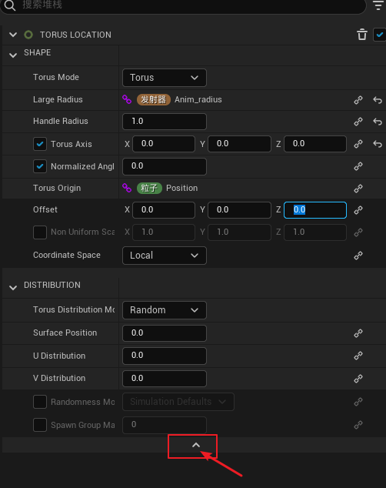The height and width of the screenshot is (488, 386).
Task: Click the U Distribution value field
Action: [165, 356]
